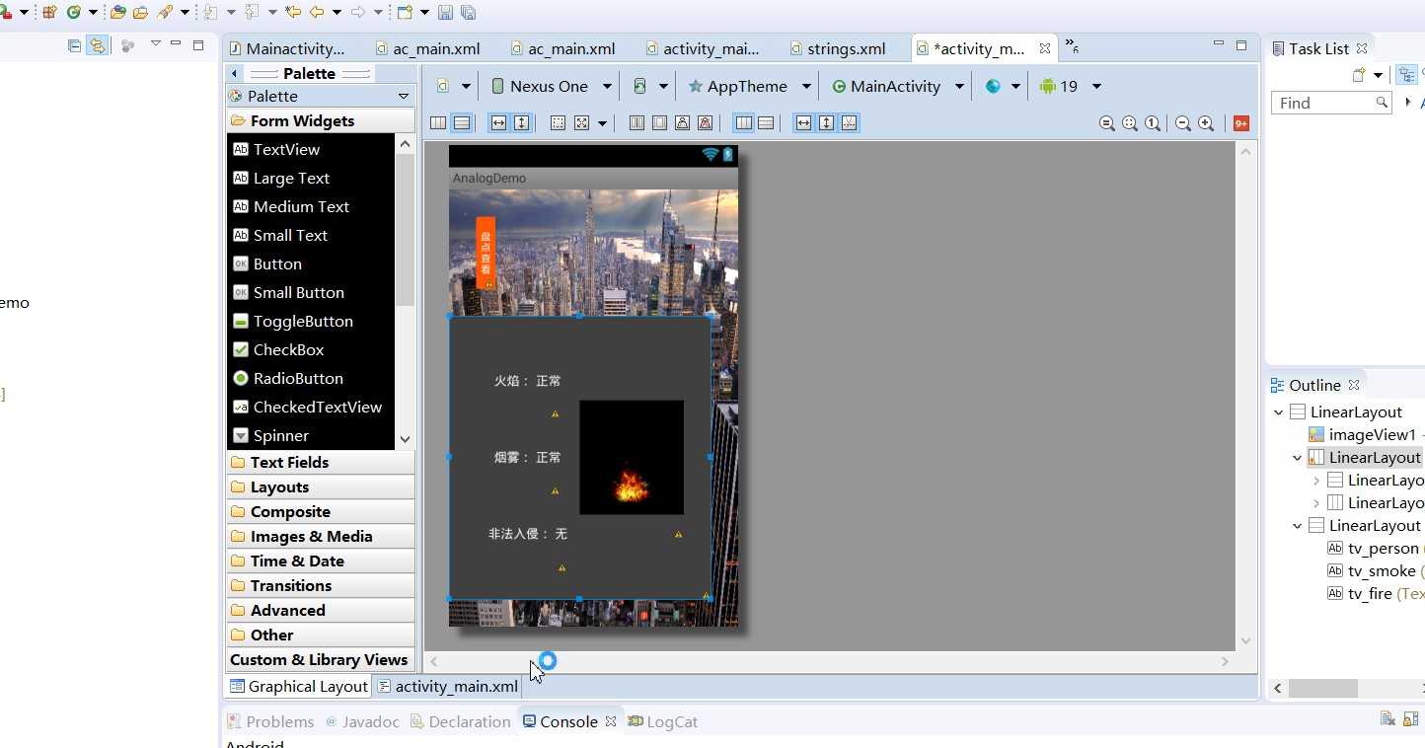Collapse the Palette with the left arrow
This screenshot has height=748, width=1425.
pos(234,73)
